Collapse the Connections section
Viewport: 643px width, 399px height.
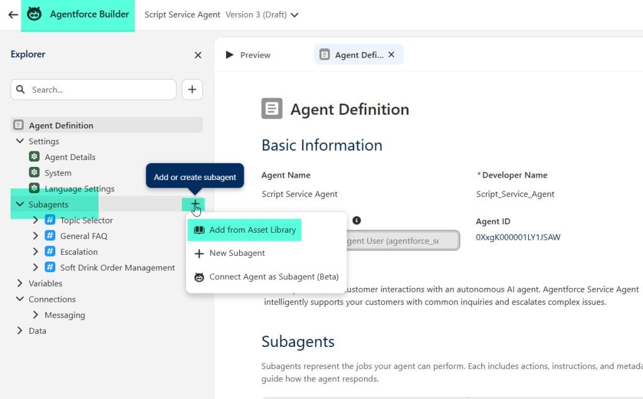coord(19,299)
